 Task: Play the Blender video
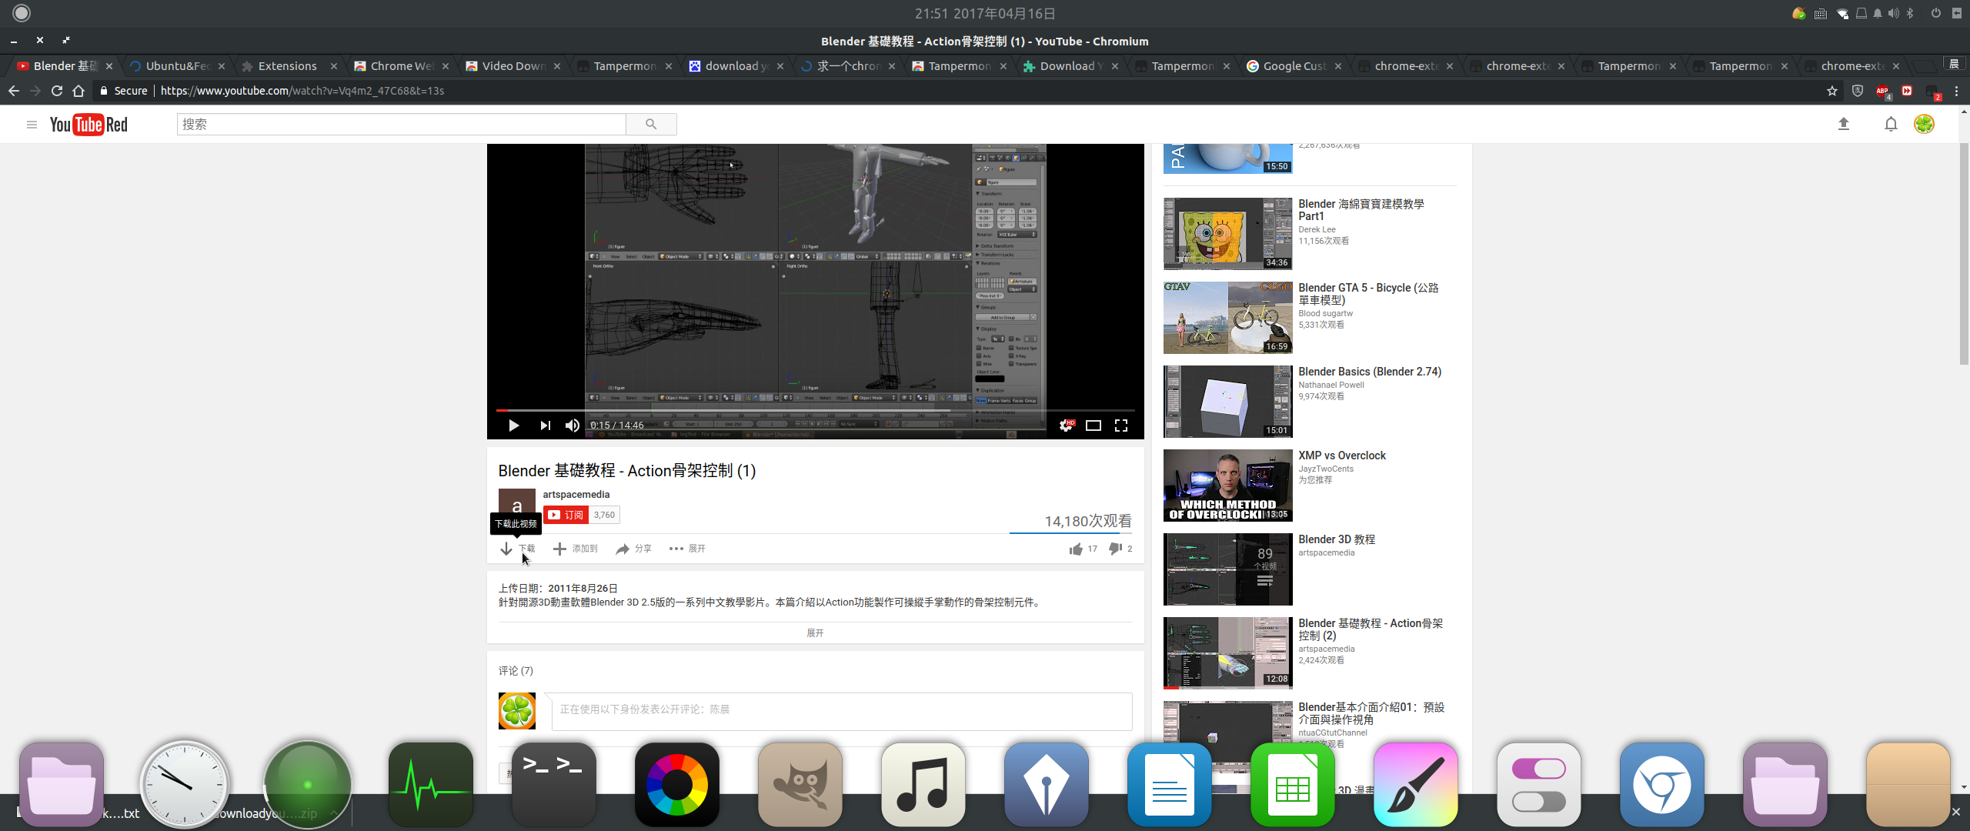tap(513, 426)
